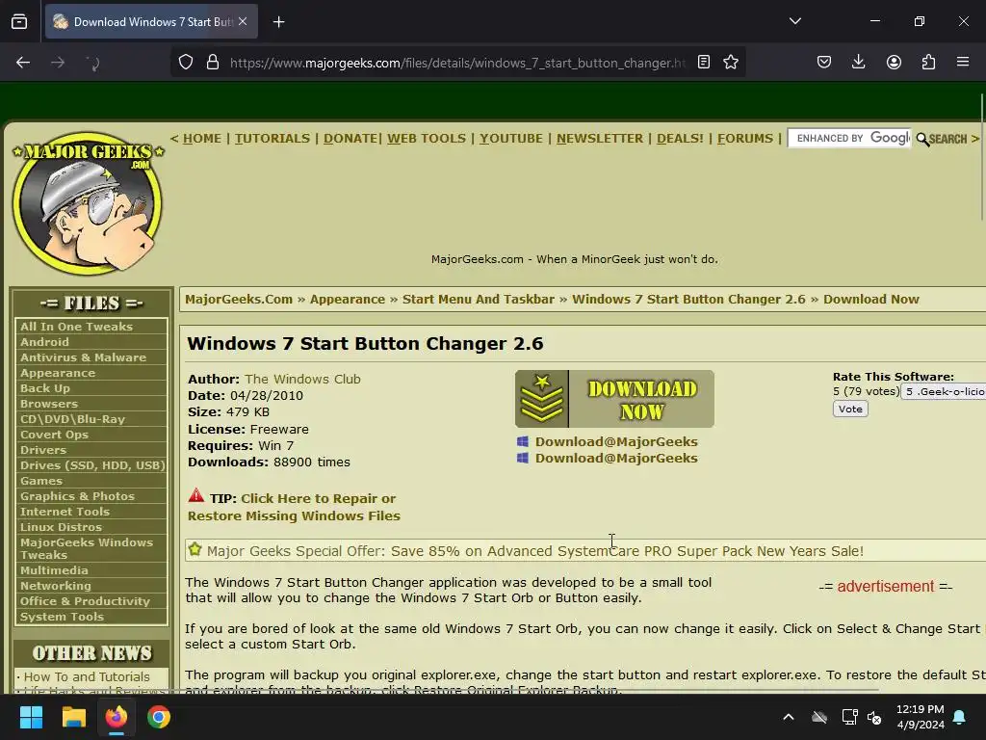
Task: Click the Repair or Restore Missing Files tip link
Action: pyautogui.click(x=294, y=507)
